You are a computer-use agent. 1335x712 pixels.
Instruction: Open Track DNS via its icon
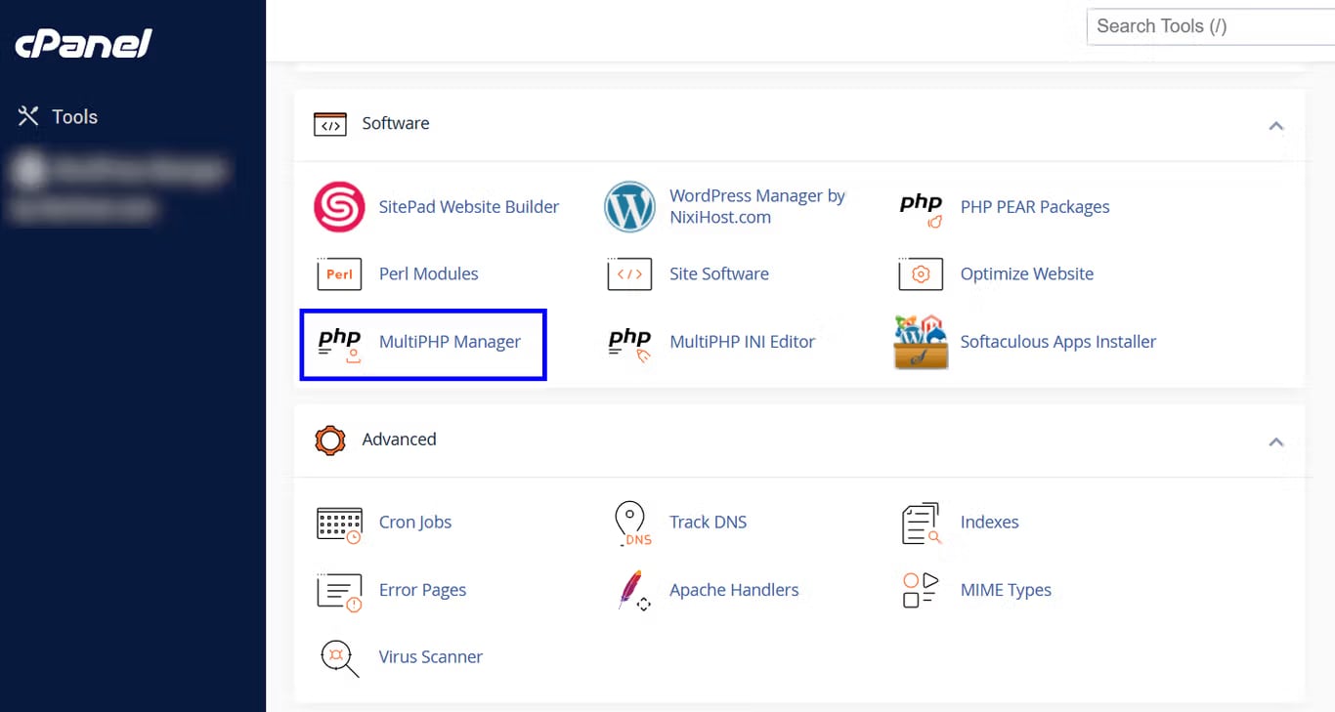click(x=629, y=523)
